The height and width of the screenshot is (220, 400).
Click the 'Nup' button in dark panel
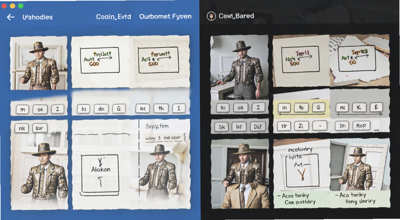point(360,126)
